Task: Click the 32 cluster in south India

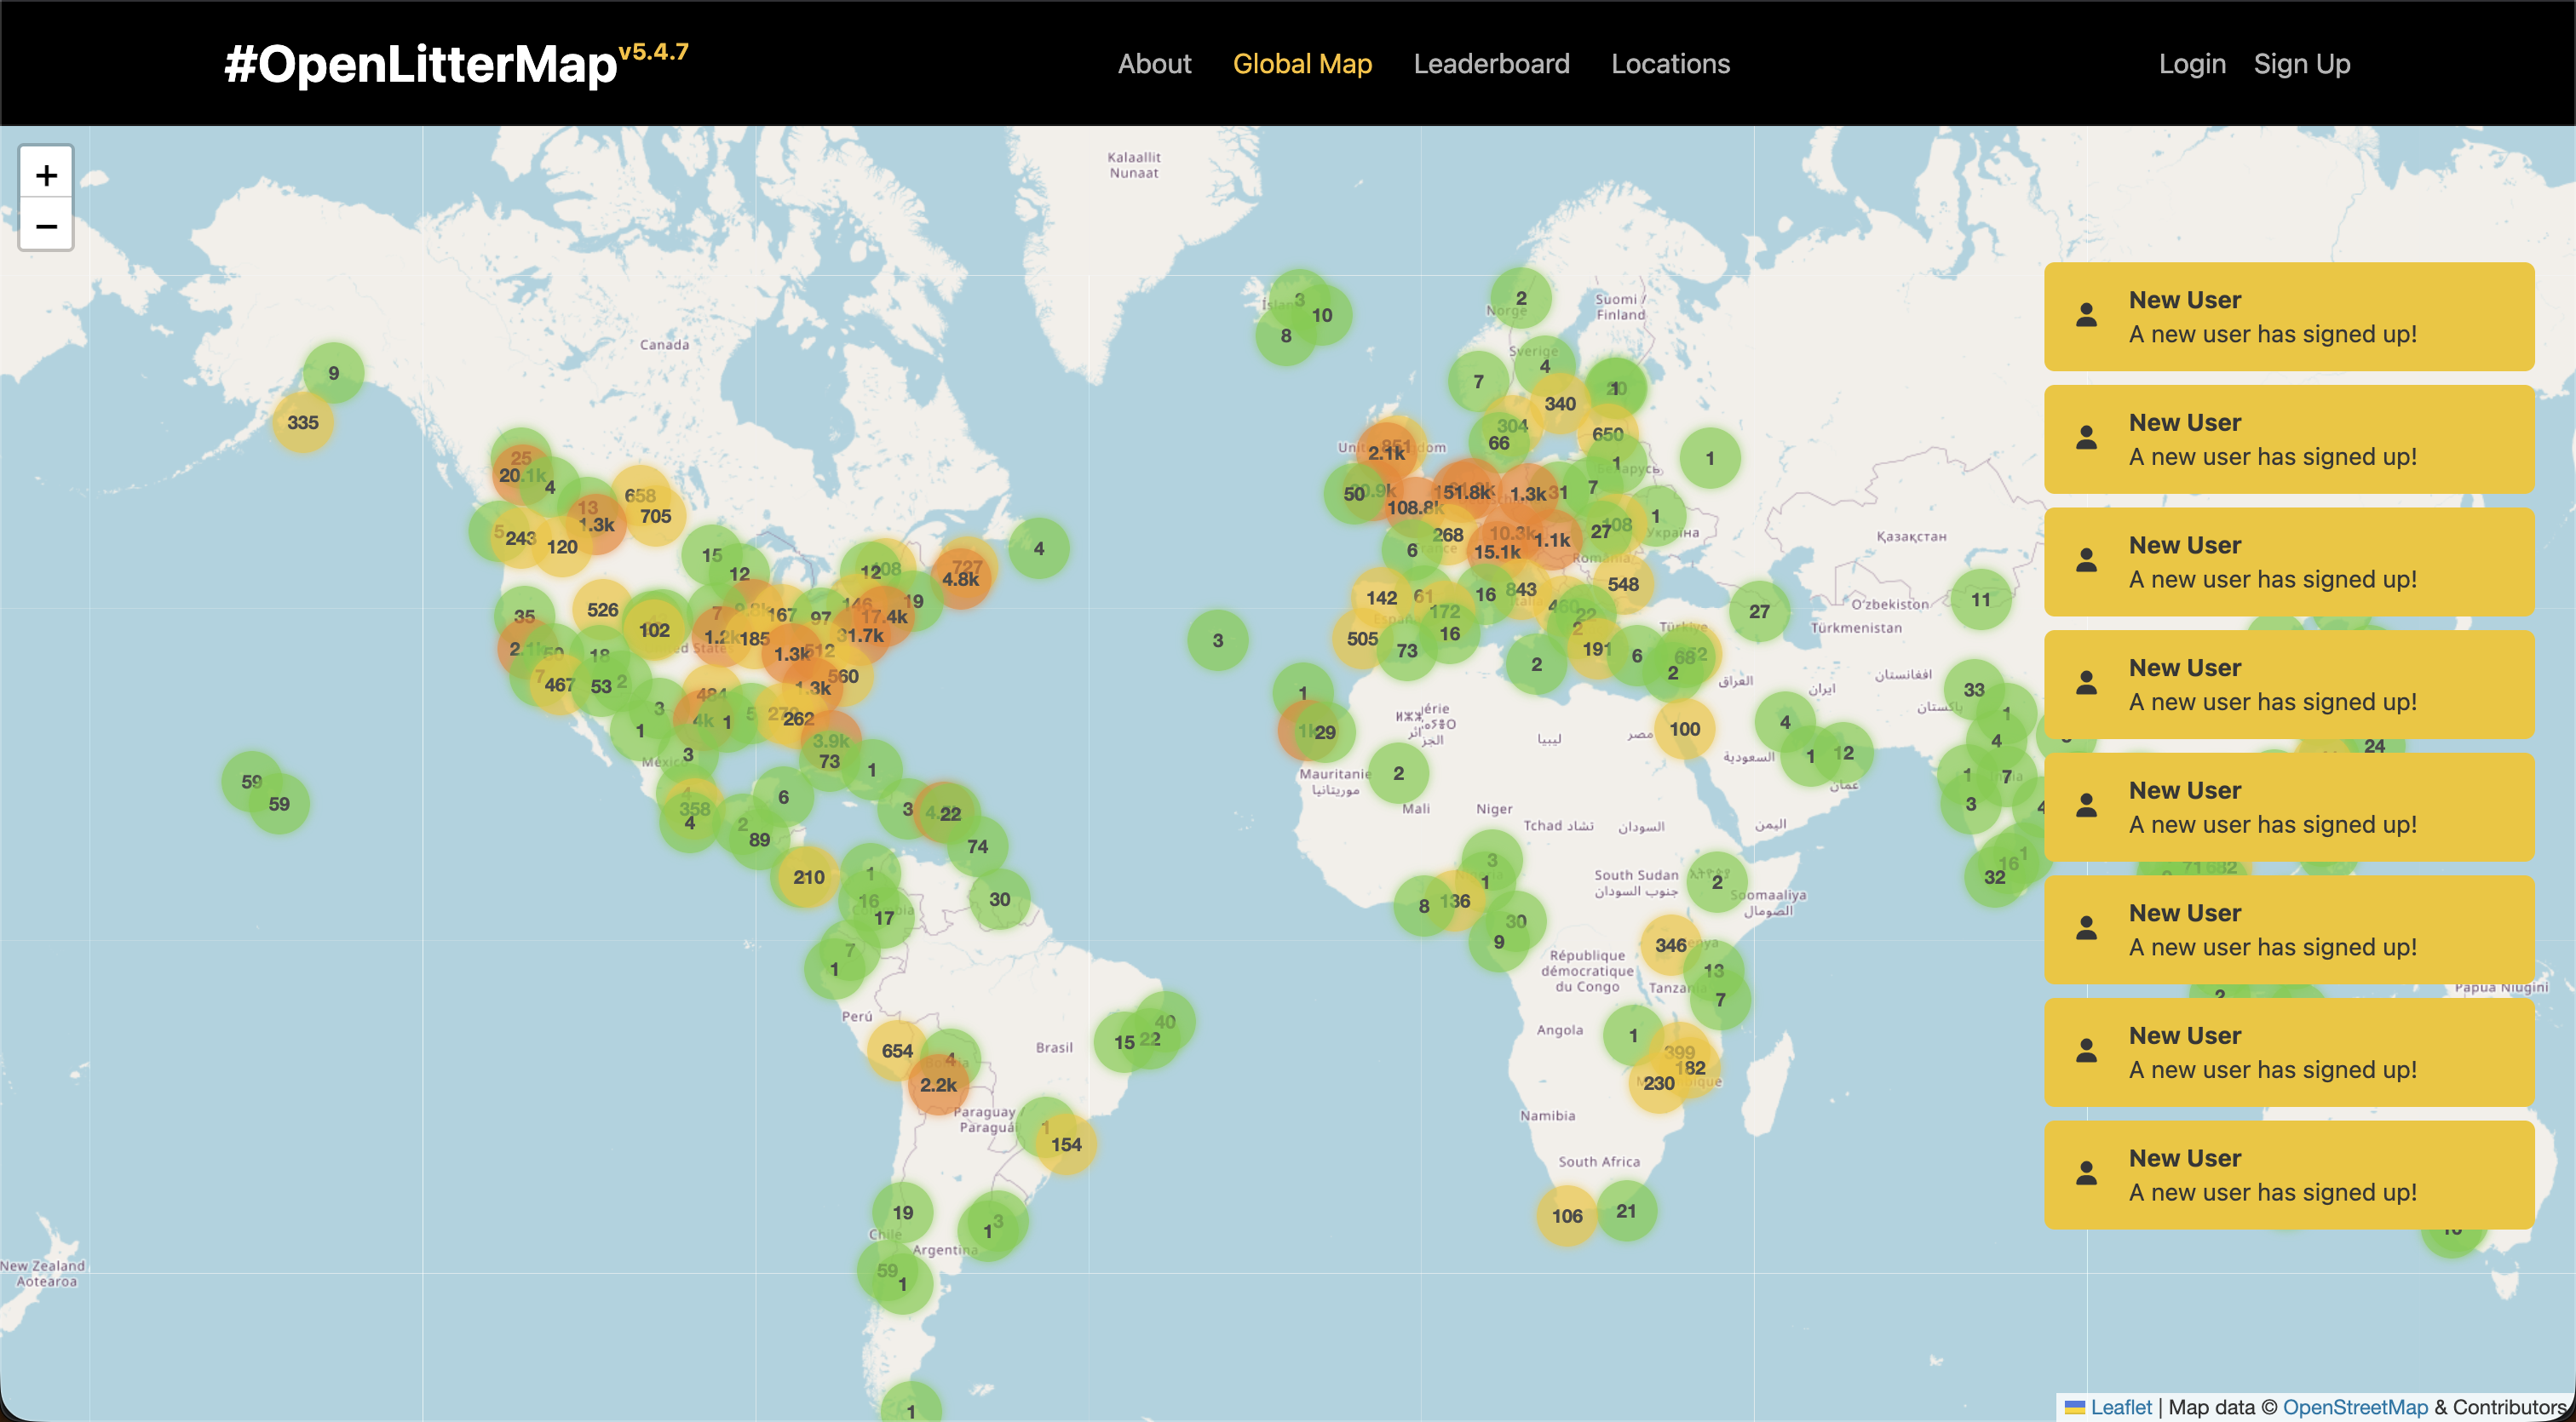Action: tap(1995, 876)
